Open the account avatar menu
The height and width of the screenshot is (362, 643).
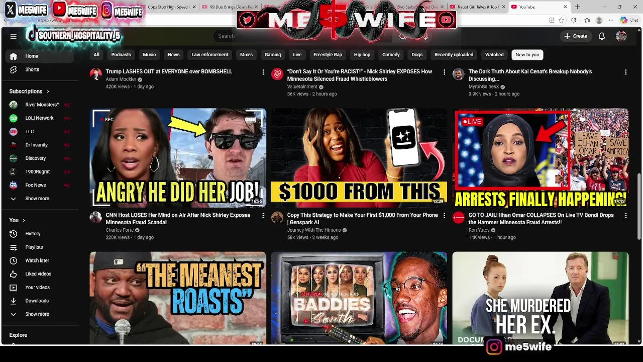(x=621, y=36)
